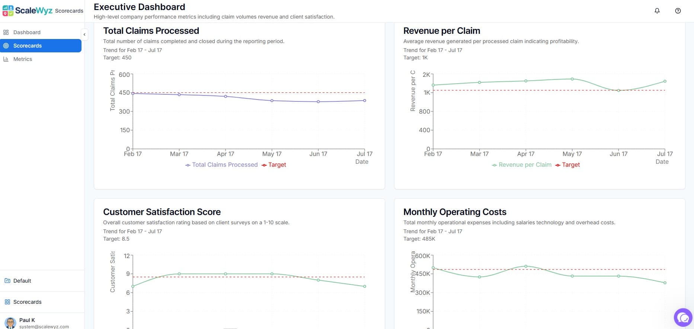This screenshot has width=694, height=329.
Task: Select Scorecards in the top sidebar navigation
Action: [x=28, y=46]
